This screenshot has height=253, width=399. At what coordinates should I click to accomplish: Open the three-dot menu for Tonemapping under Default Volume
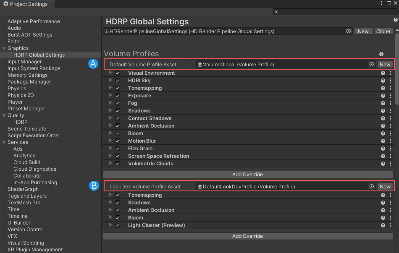[x=391, y=88]
